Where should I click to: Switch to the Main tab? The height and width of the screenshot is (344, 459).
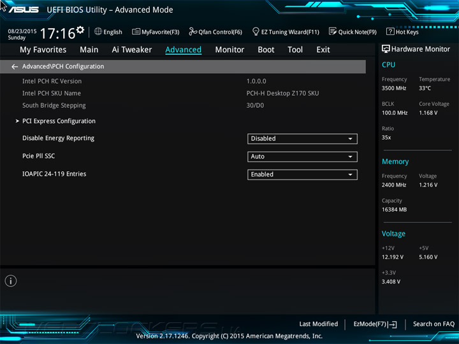coord(89,50)
